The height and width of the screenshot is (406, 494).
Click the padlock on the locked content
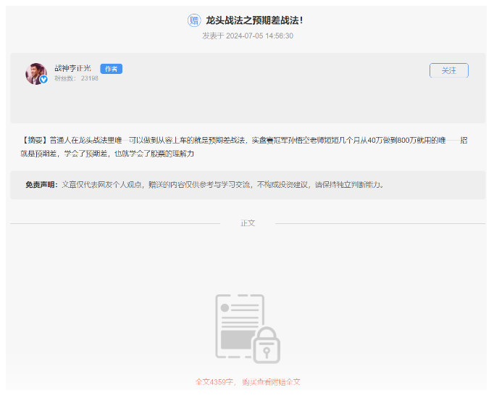[x=266, y=345]
